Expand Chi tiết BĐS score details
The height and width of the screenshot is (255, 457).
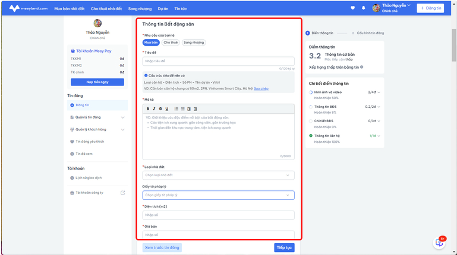379,121
